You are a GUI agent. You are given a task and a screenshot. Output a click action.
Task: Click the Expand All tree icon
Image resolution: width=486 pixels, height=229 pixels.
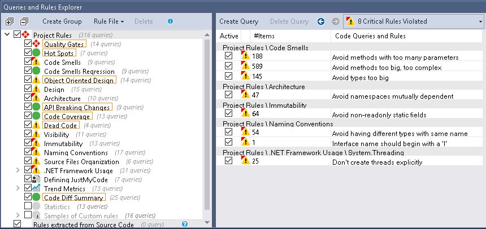click(10, 21)
